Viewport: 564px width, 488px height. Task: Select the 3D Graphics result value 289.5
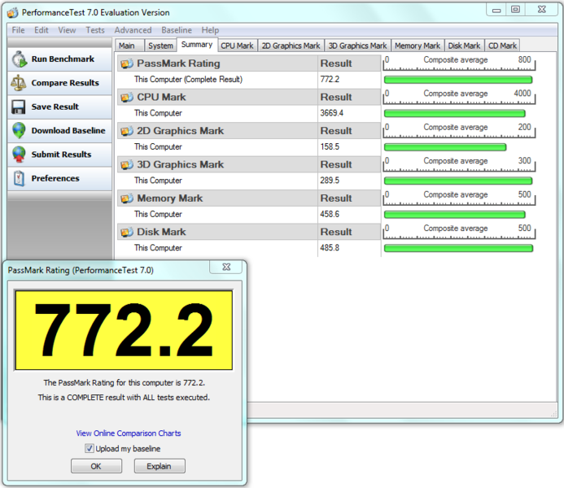(x=330, y=181)
